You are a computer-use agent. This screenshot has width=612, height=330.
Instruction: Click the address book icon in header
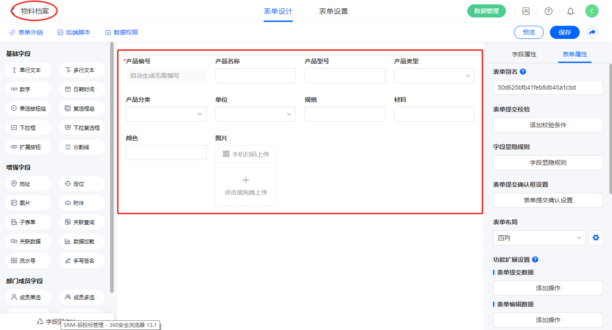click(526, 11)
